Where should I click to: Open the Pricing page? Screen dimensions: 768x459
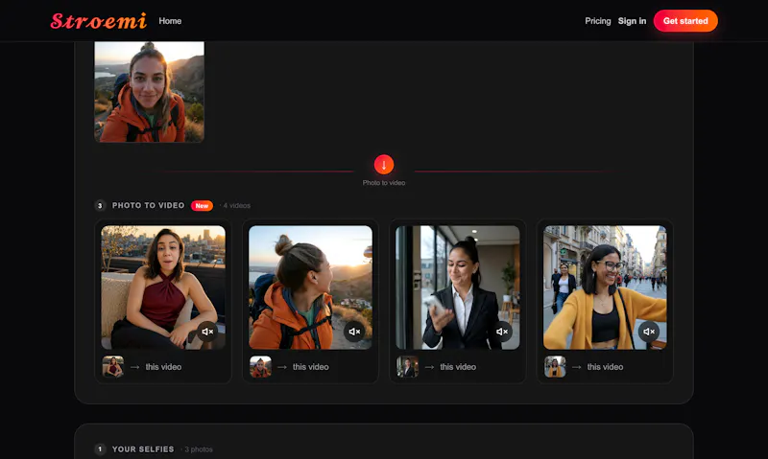click(x=597, y=21)
